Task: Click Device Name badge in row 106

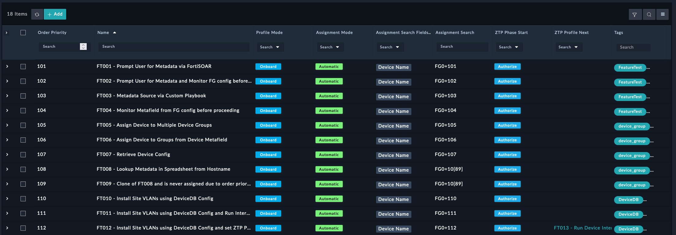Action: pos(394,141)
